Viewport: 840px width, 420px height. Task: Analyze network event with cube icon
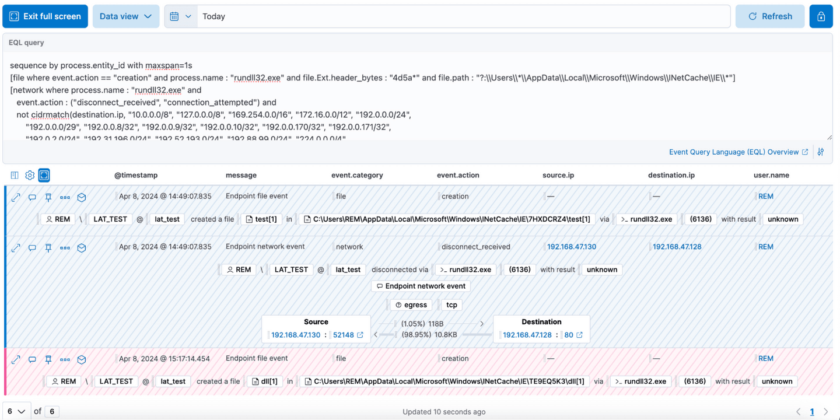click(82, 247)
